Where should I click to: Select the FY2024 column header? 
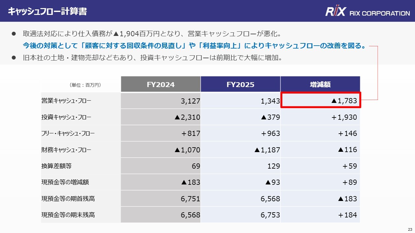(x=160, y=84)
